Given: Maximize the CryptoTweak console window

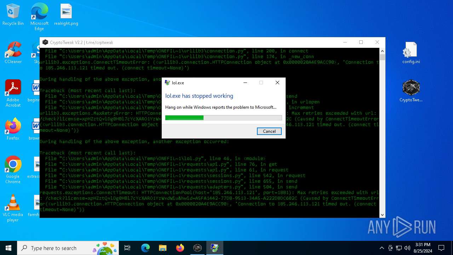Looking at the screenshot, I should [x=361, y=42].
